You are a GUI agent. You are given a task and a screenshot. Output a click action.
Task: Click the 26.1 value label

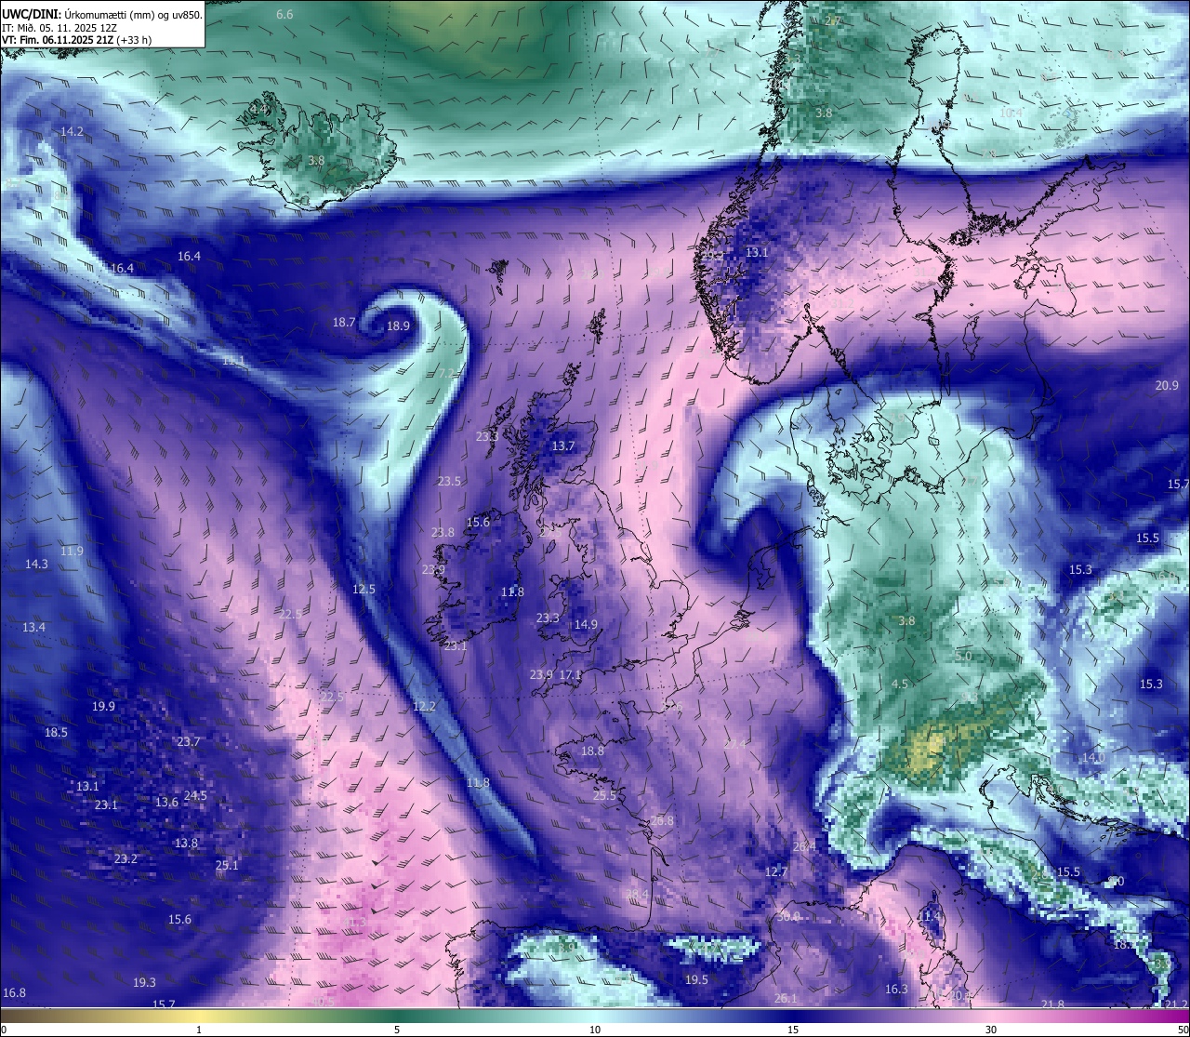point(786,998)
